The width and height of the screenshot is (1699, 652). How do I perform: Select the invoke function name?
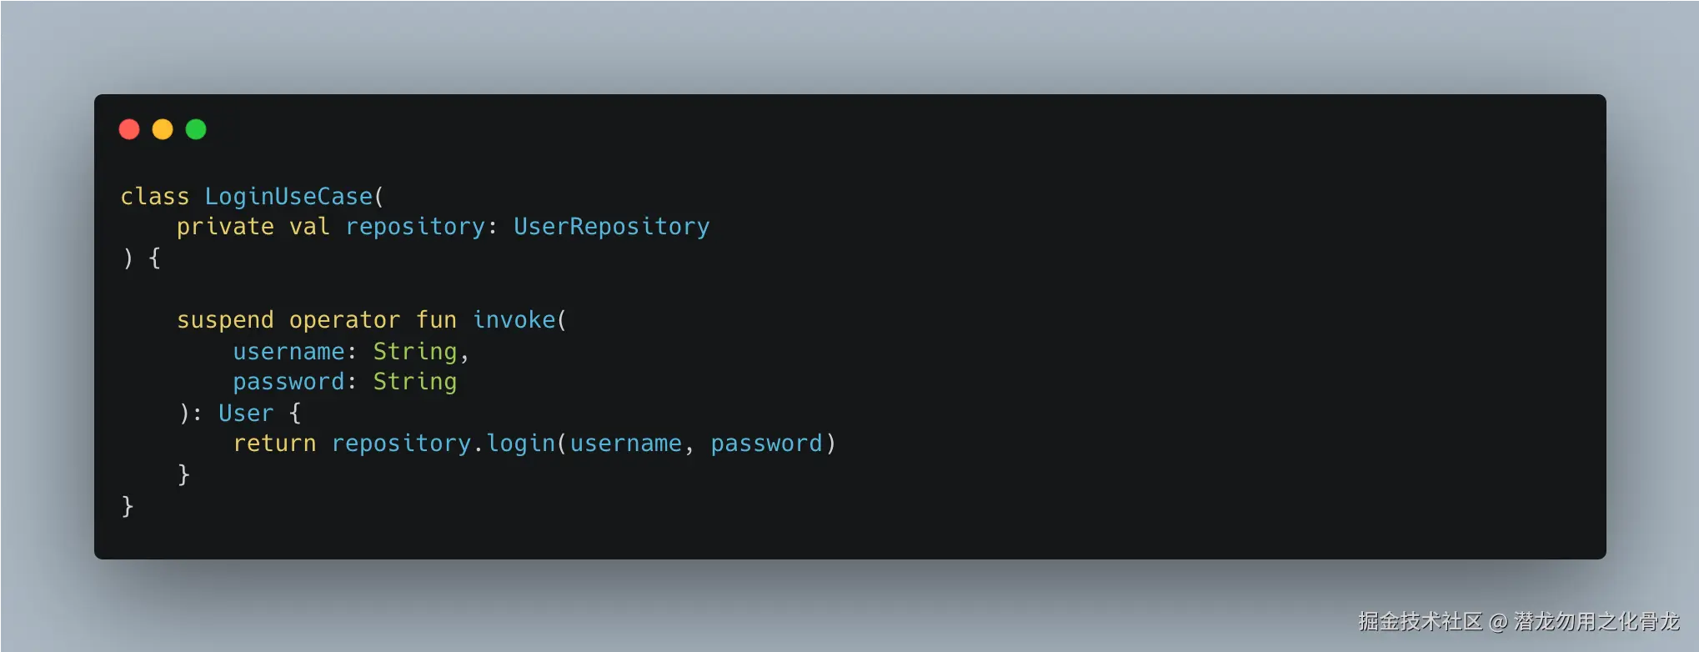coord(514,320)
